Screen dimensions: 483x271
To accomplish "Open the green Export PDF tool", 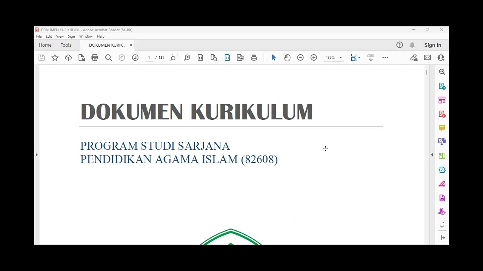I will point(442,86).
